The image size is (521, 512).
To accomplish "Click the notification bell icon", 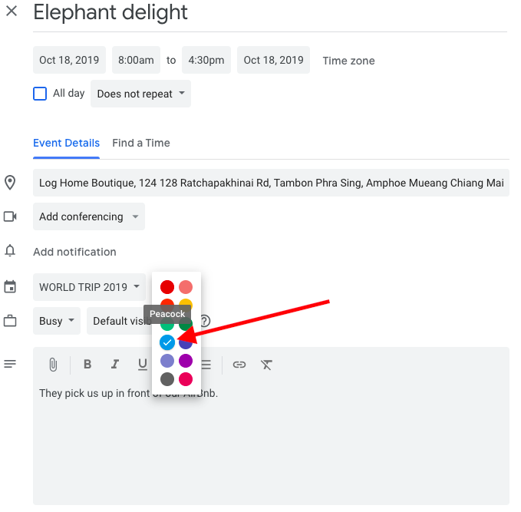I will (11, 251).
